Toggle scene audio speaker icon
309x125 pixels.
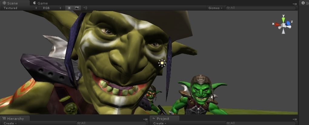[x=85, y=8]
